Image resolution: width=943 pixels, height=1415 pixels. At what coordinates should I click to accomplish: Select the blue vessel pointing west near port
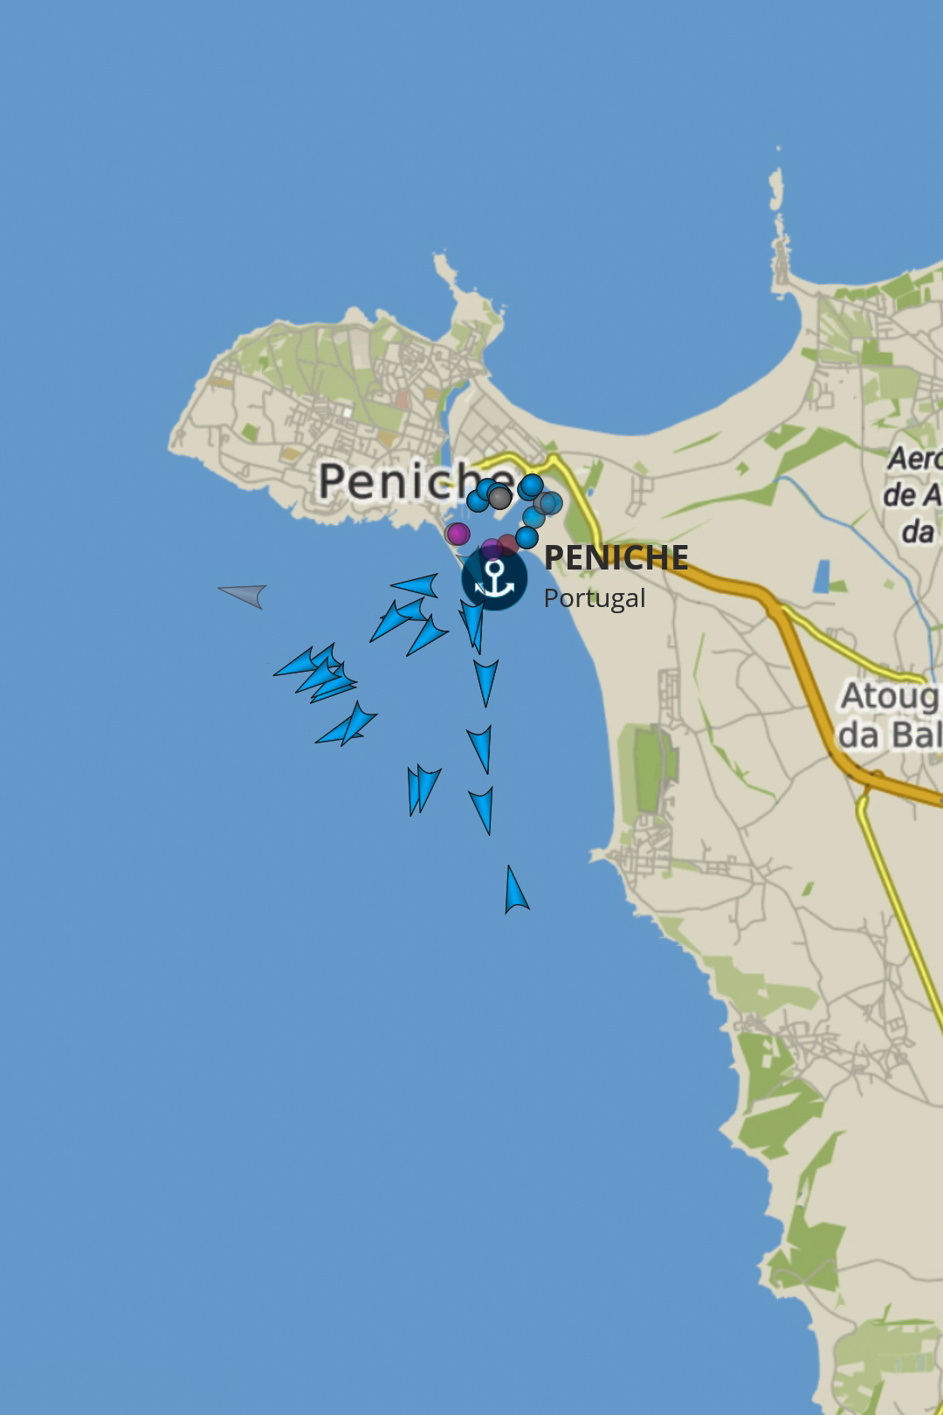point(416,584)
